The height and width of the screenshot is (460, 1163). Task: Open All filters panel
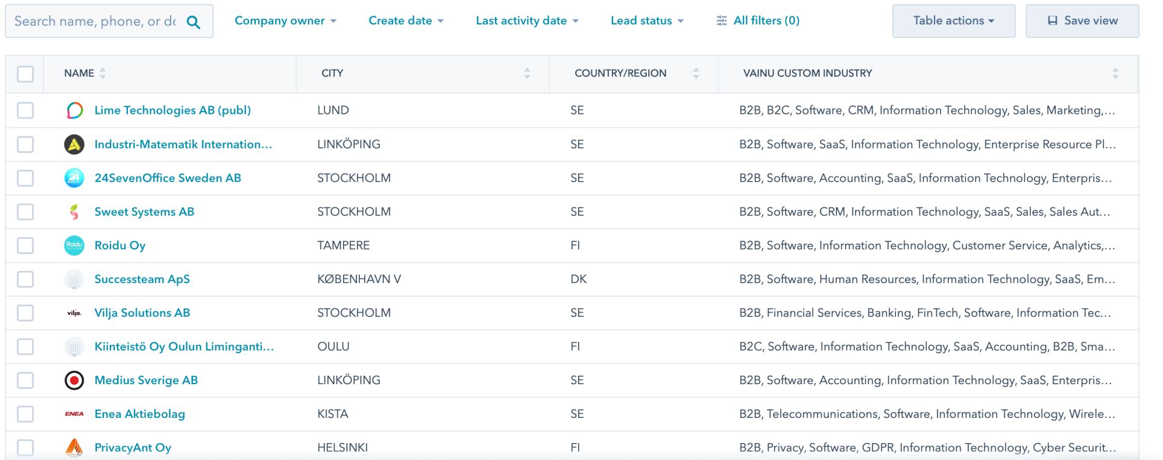(x=758, y=21)
